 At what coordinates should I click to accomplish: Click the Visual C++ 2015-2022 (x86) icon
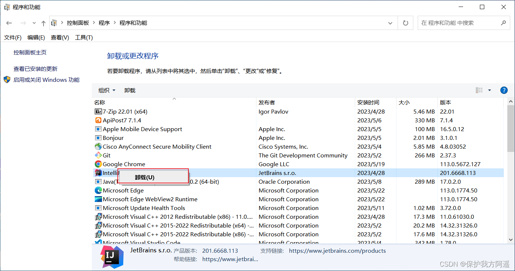click(98, 234)
